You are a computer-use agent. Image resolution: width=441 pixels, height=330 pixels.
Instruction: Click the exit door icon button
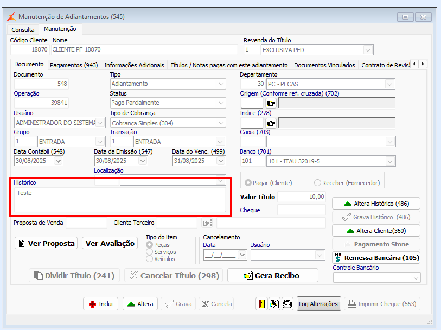pos(261,304)
